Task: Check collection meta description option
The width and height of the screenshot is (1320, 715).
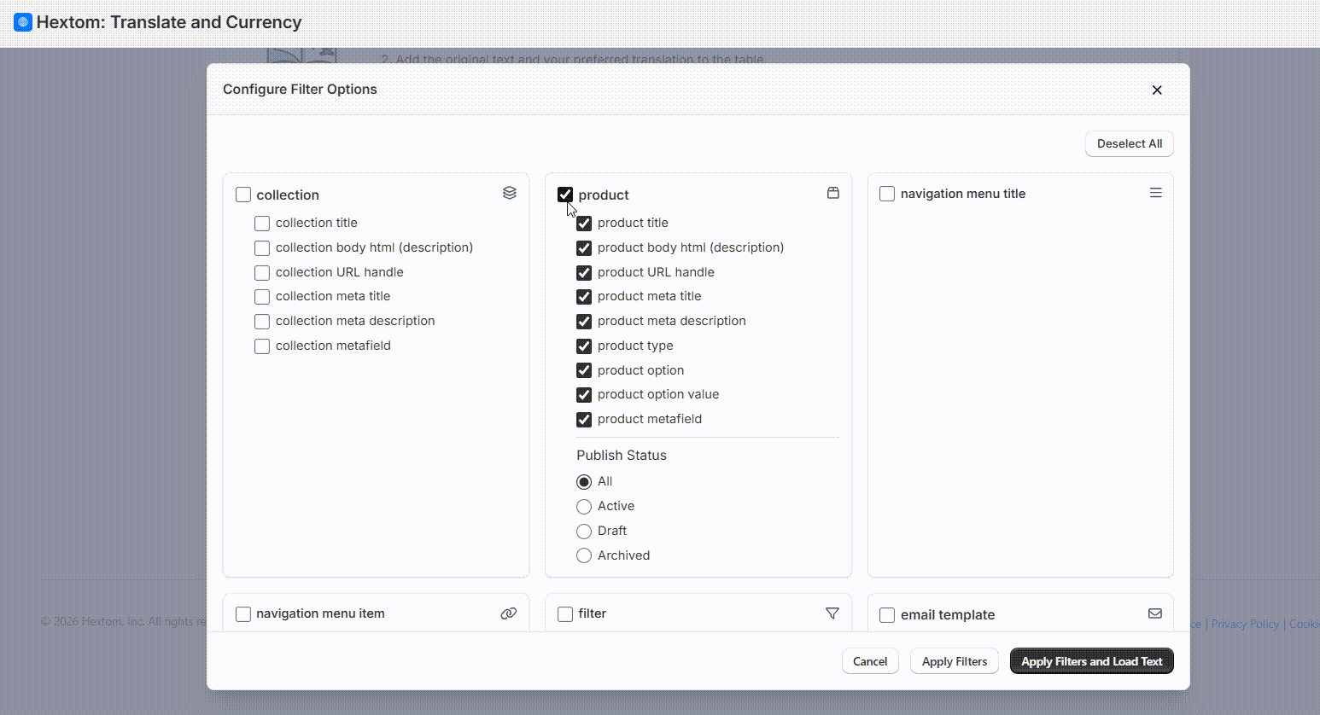Action: (x=262, y=322)
